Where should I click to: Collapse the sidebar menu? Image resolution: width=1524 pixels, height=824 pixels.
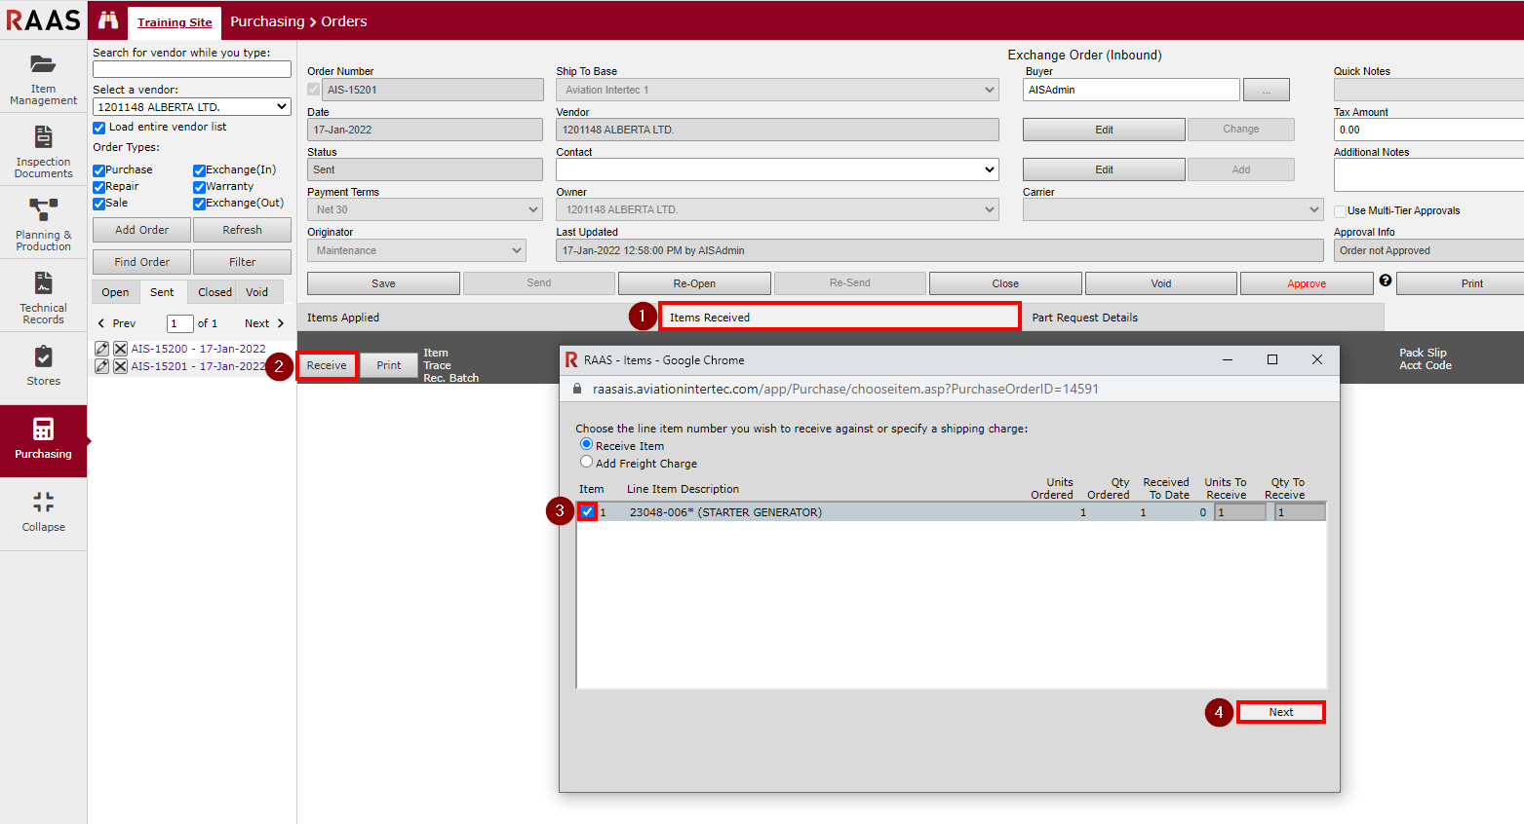tap(43, 512)
